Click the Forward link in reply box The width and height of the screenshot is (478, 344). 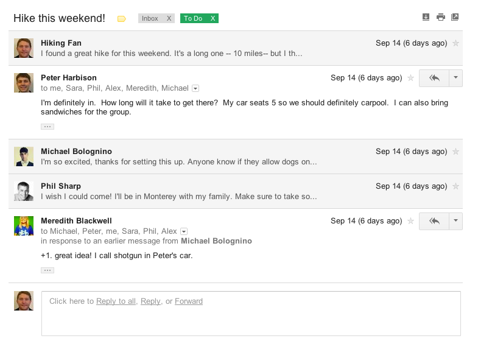coord(189,301)
